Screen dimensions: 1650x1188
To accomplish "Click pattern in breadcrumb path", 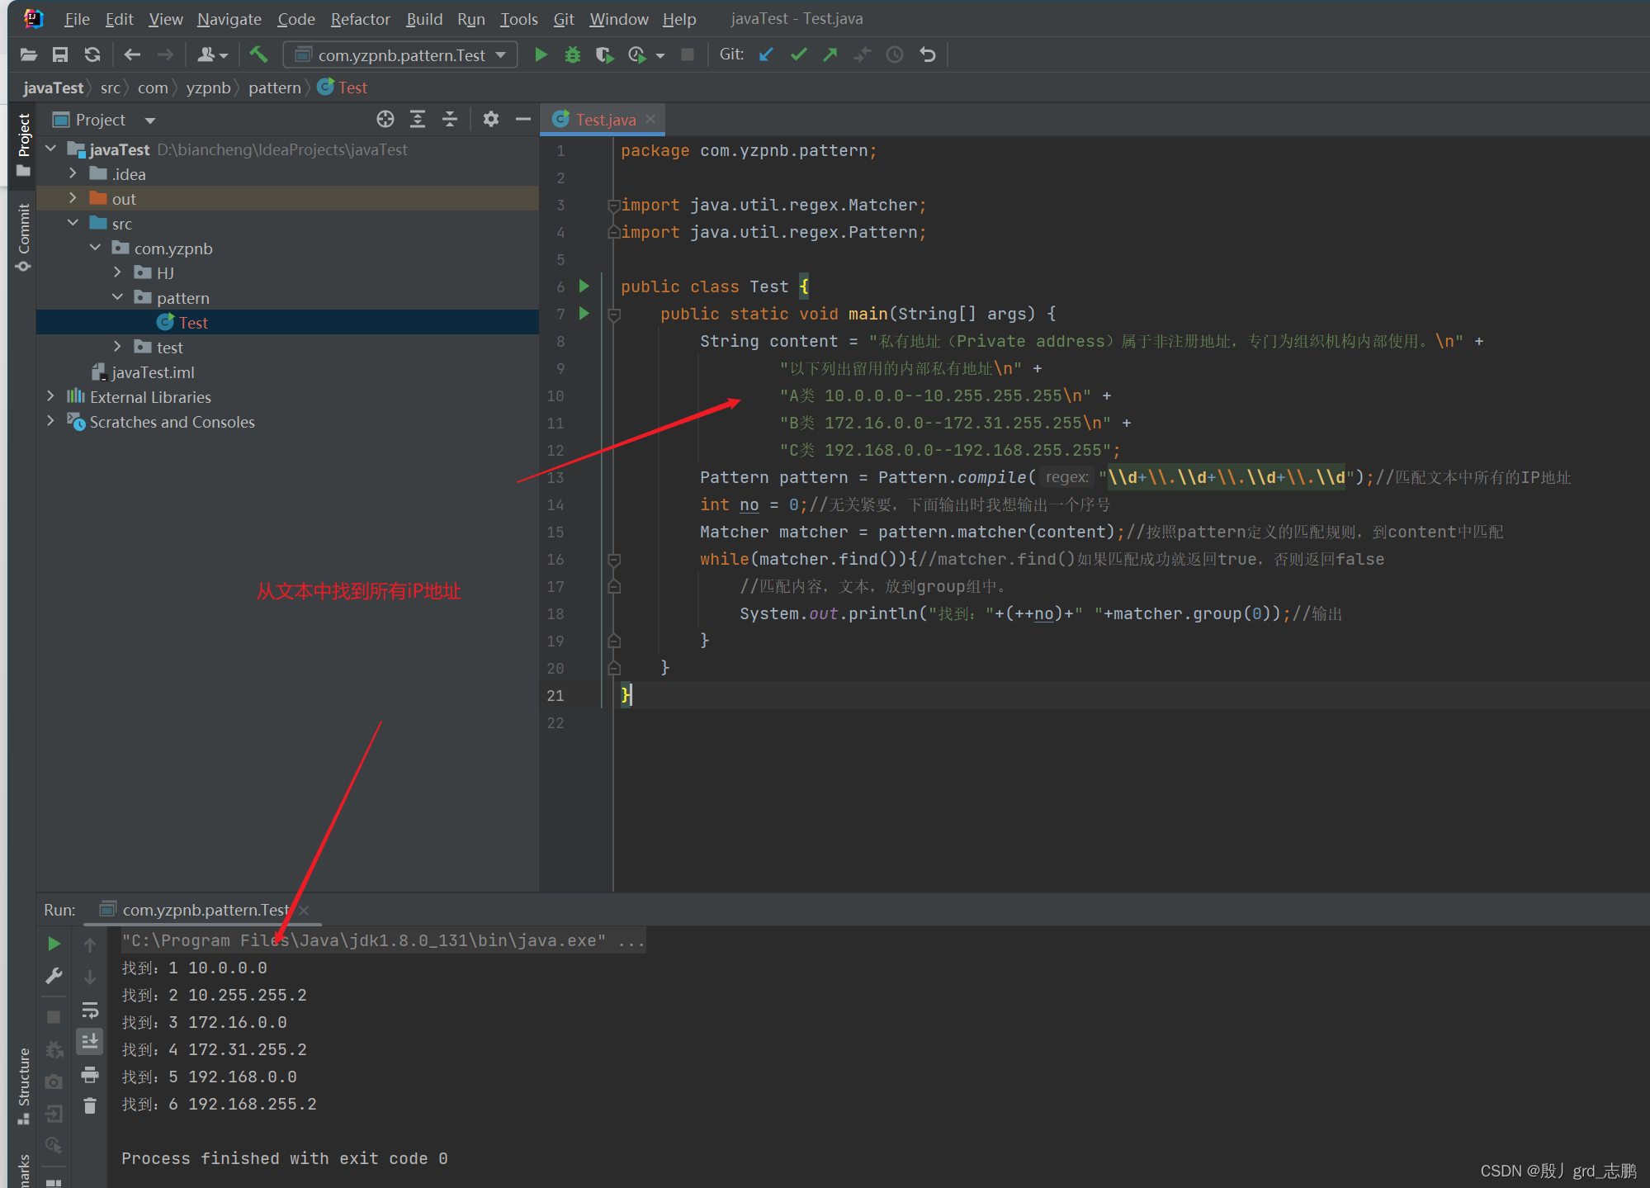I will click(274, 88).
